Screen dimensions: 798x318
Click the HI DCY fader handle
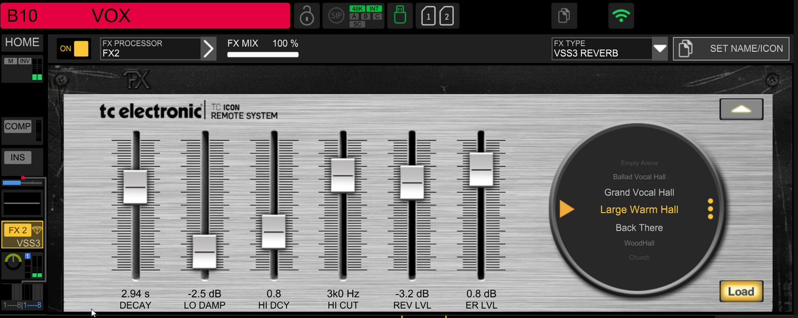point(274,231)
